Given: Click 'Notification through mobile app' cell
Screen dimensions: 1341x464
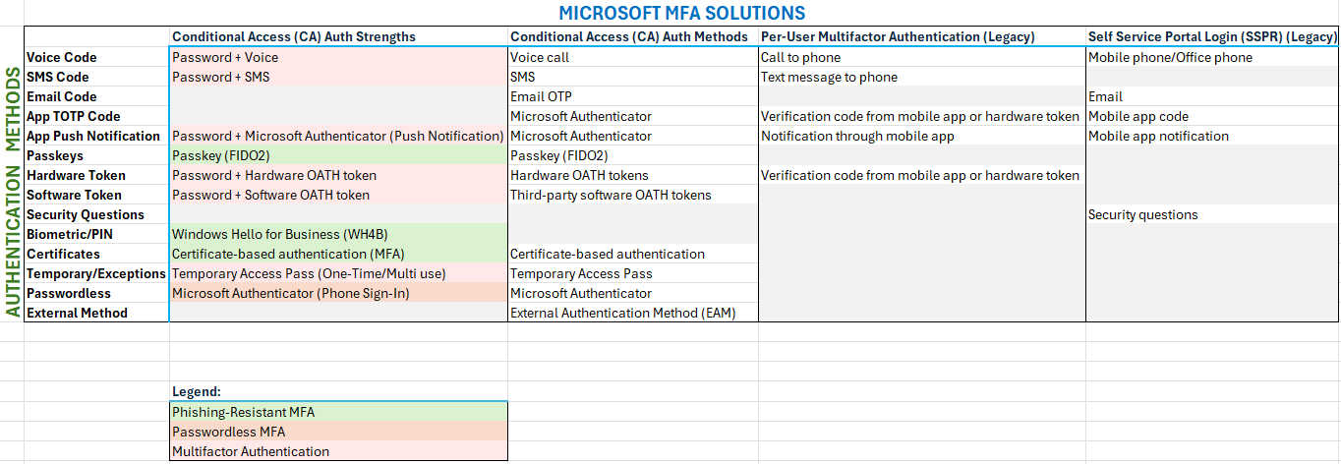Looking at the screenshot, I should [922, 136].
